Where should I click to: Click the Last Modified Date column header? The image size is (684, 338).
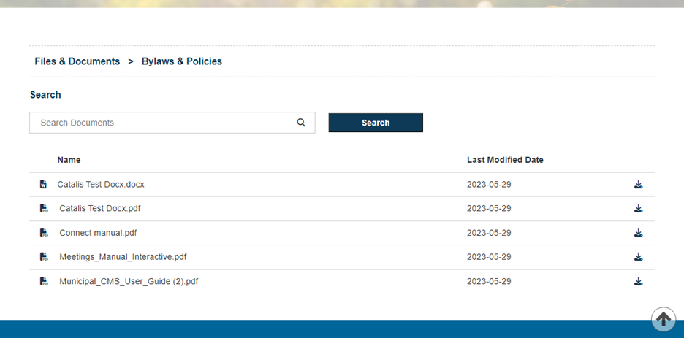click(x=505, y=160)
